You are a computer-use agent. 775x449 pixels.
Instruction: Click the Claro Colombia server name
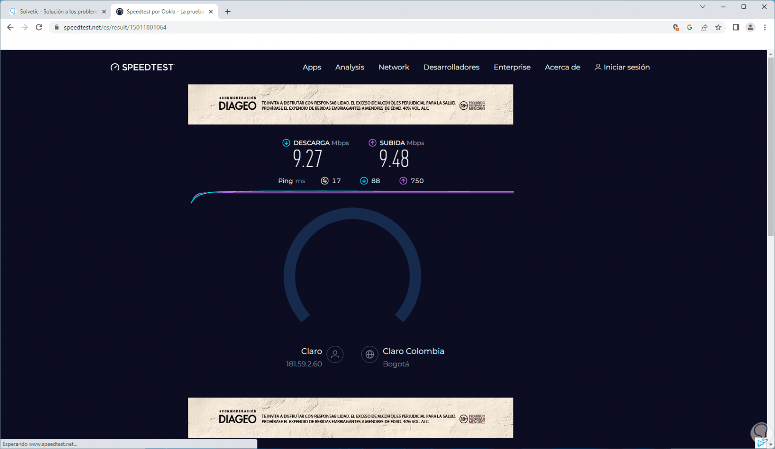point(413,351)
